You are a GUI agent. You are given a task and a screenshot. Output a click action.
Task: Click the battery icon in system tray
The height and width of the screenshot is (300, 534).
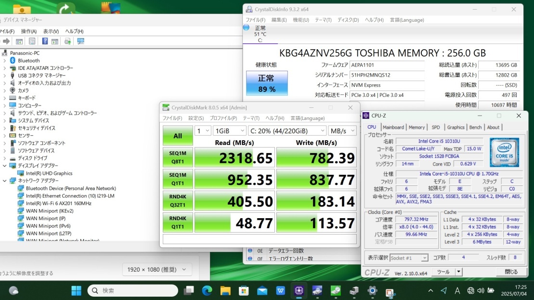pos(491,290)
